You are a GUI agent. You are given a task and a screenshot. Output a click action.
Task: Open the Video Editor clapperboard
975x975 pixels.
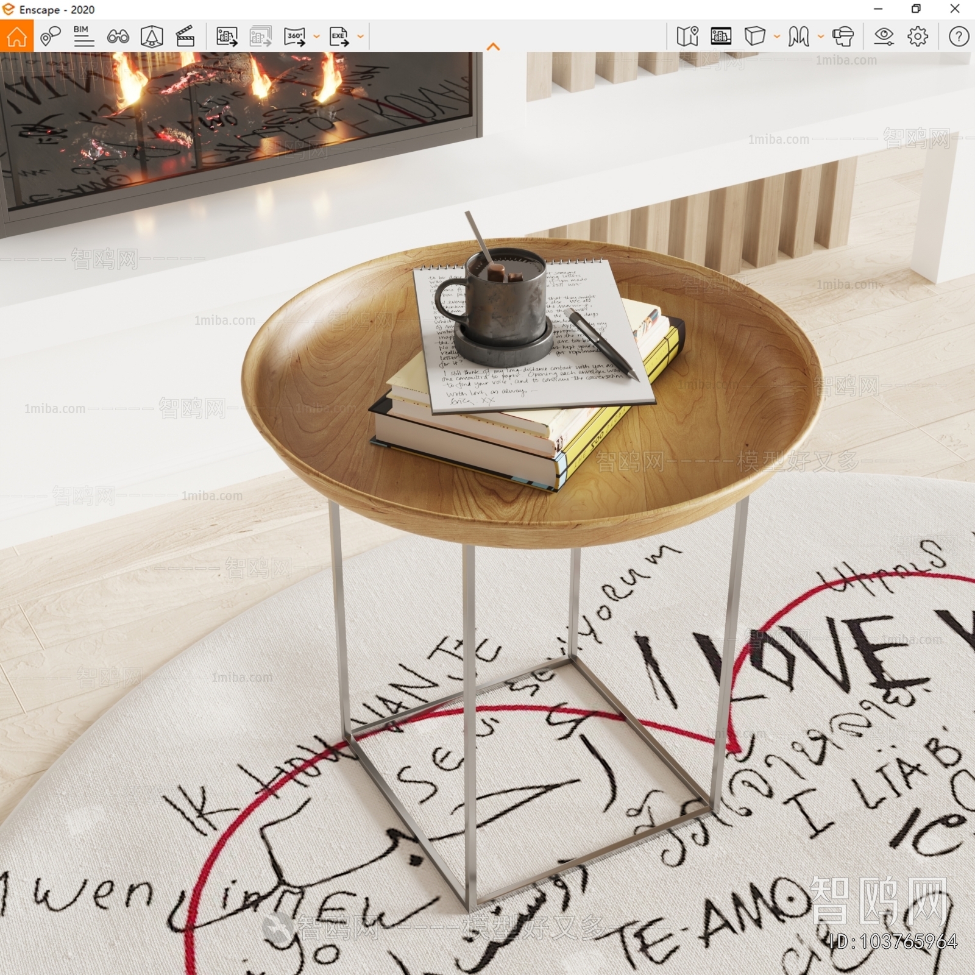point(185,37)
